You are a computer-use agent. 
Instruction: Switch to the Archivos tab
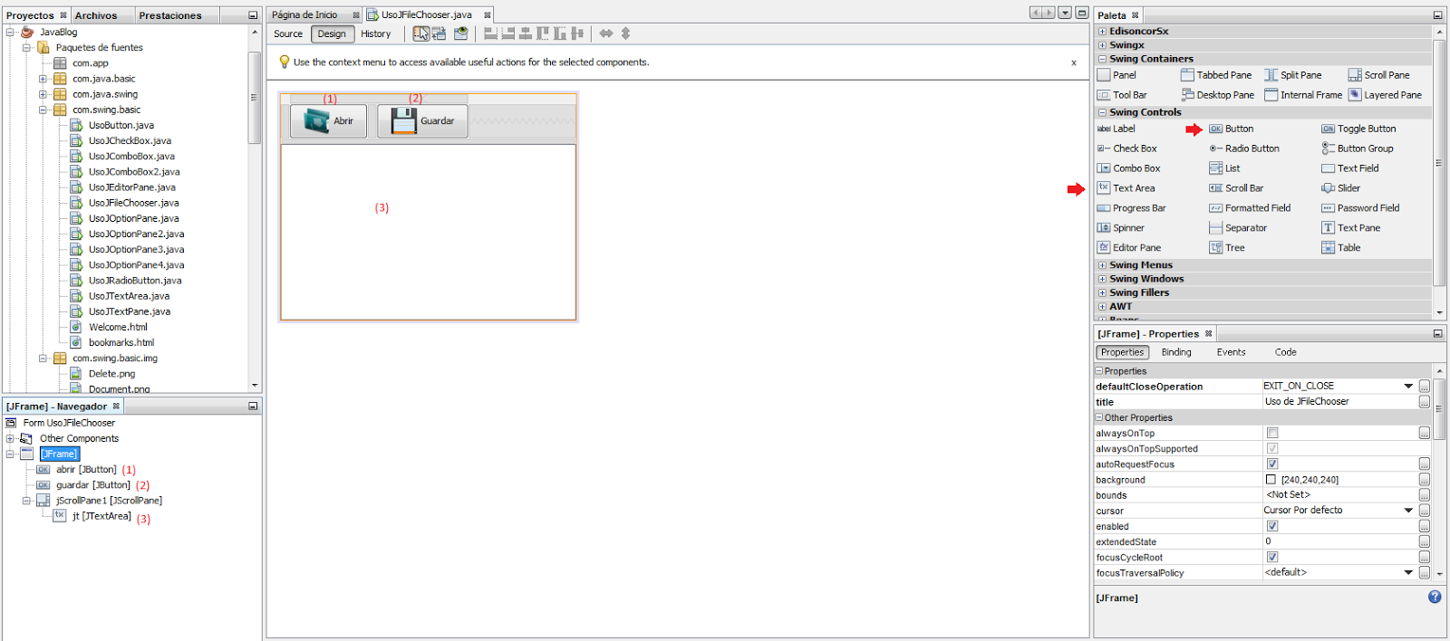tap(96, 15)
